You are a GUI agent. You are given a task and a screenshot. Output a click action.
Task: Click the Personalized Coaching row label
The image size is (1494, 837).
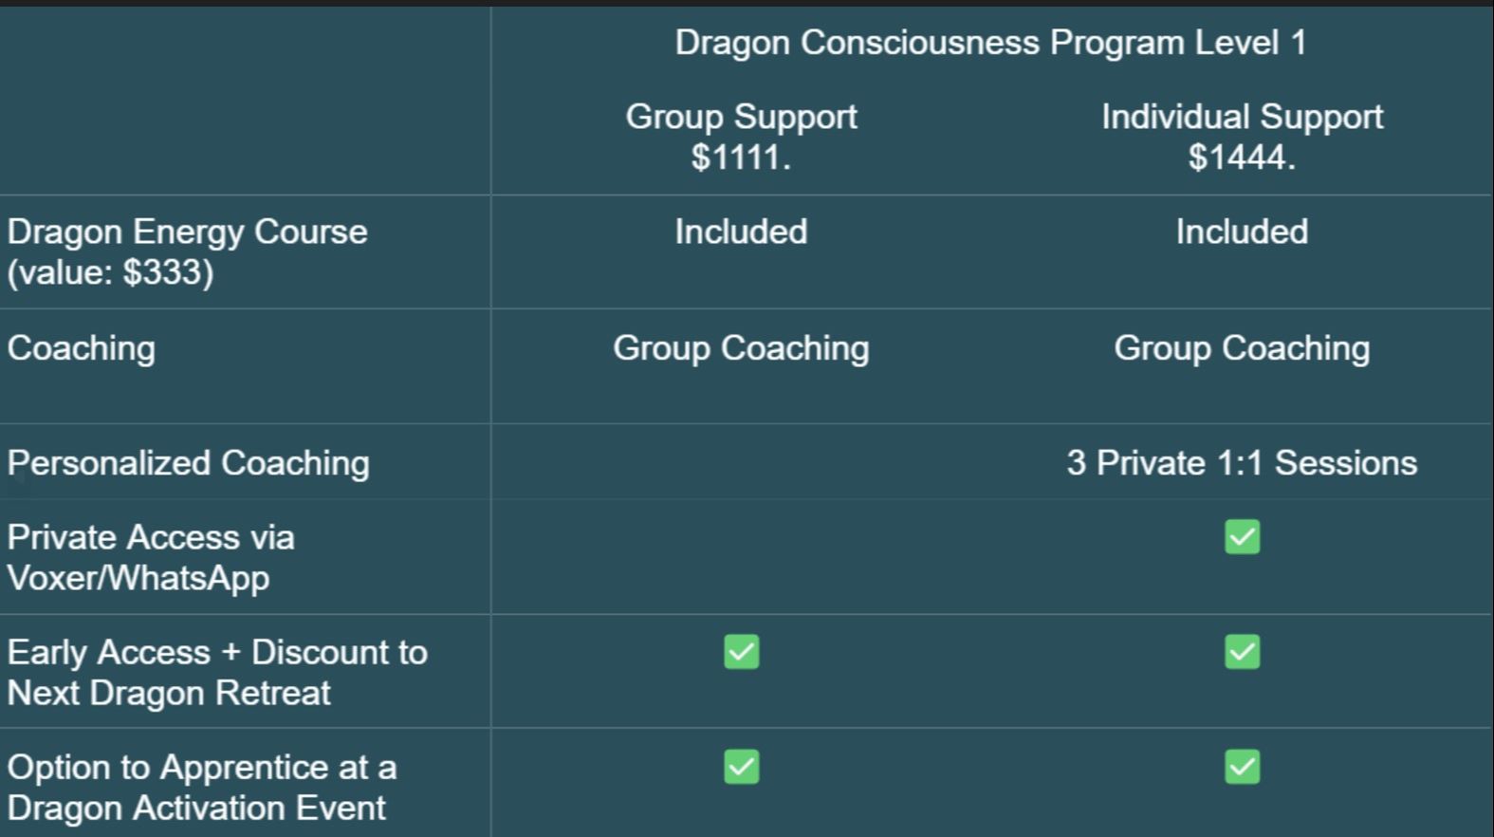pos(188,463)
